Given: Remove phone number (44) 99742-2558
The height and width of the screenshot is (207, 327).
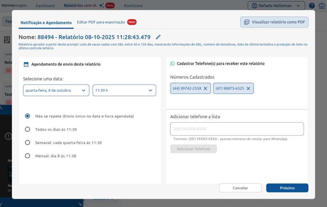Looking at the screenshot, I should coord(205,88).
